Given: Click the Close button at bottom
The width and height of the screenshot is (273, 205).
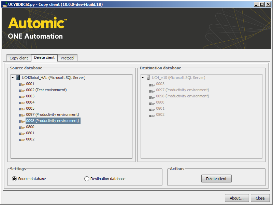Looking at the screenshot, I should [260, 198].
